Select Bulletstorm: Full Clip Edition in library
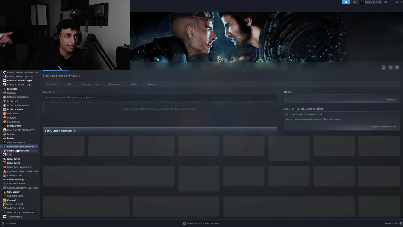The height and width of the screenshot is (227, 403). (x=20, y=147)
